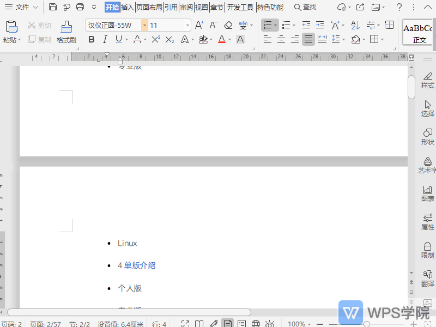The height and width of the screenshot is (327, 436).
Task: Click the Save icon in quick access bar
Action: (52, 7)
